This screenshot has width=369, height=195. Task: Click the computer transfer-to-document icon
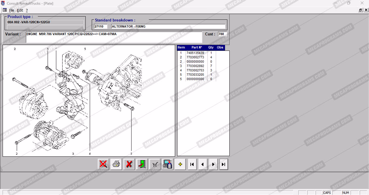pyautogui.click(x=167, y=164)
